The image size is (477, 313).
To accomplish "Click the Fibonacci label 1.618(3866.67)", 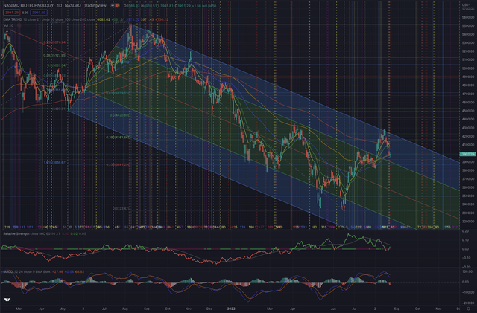I will (54, 162).
